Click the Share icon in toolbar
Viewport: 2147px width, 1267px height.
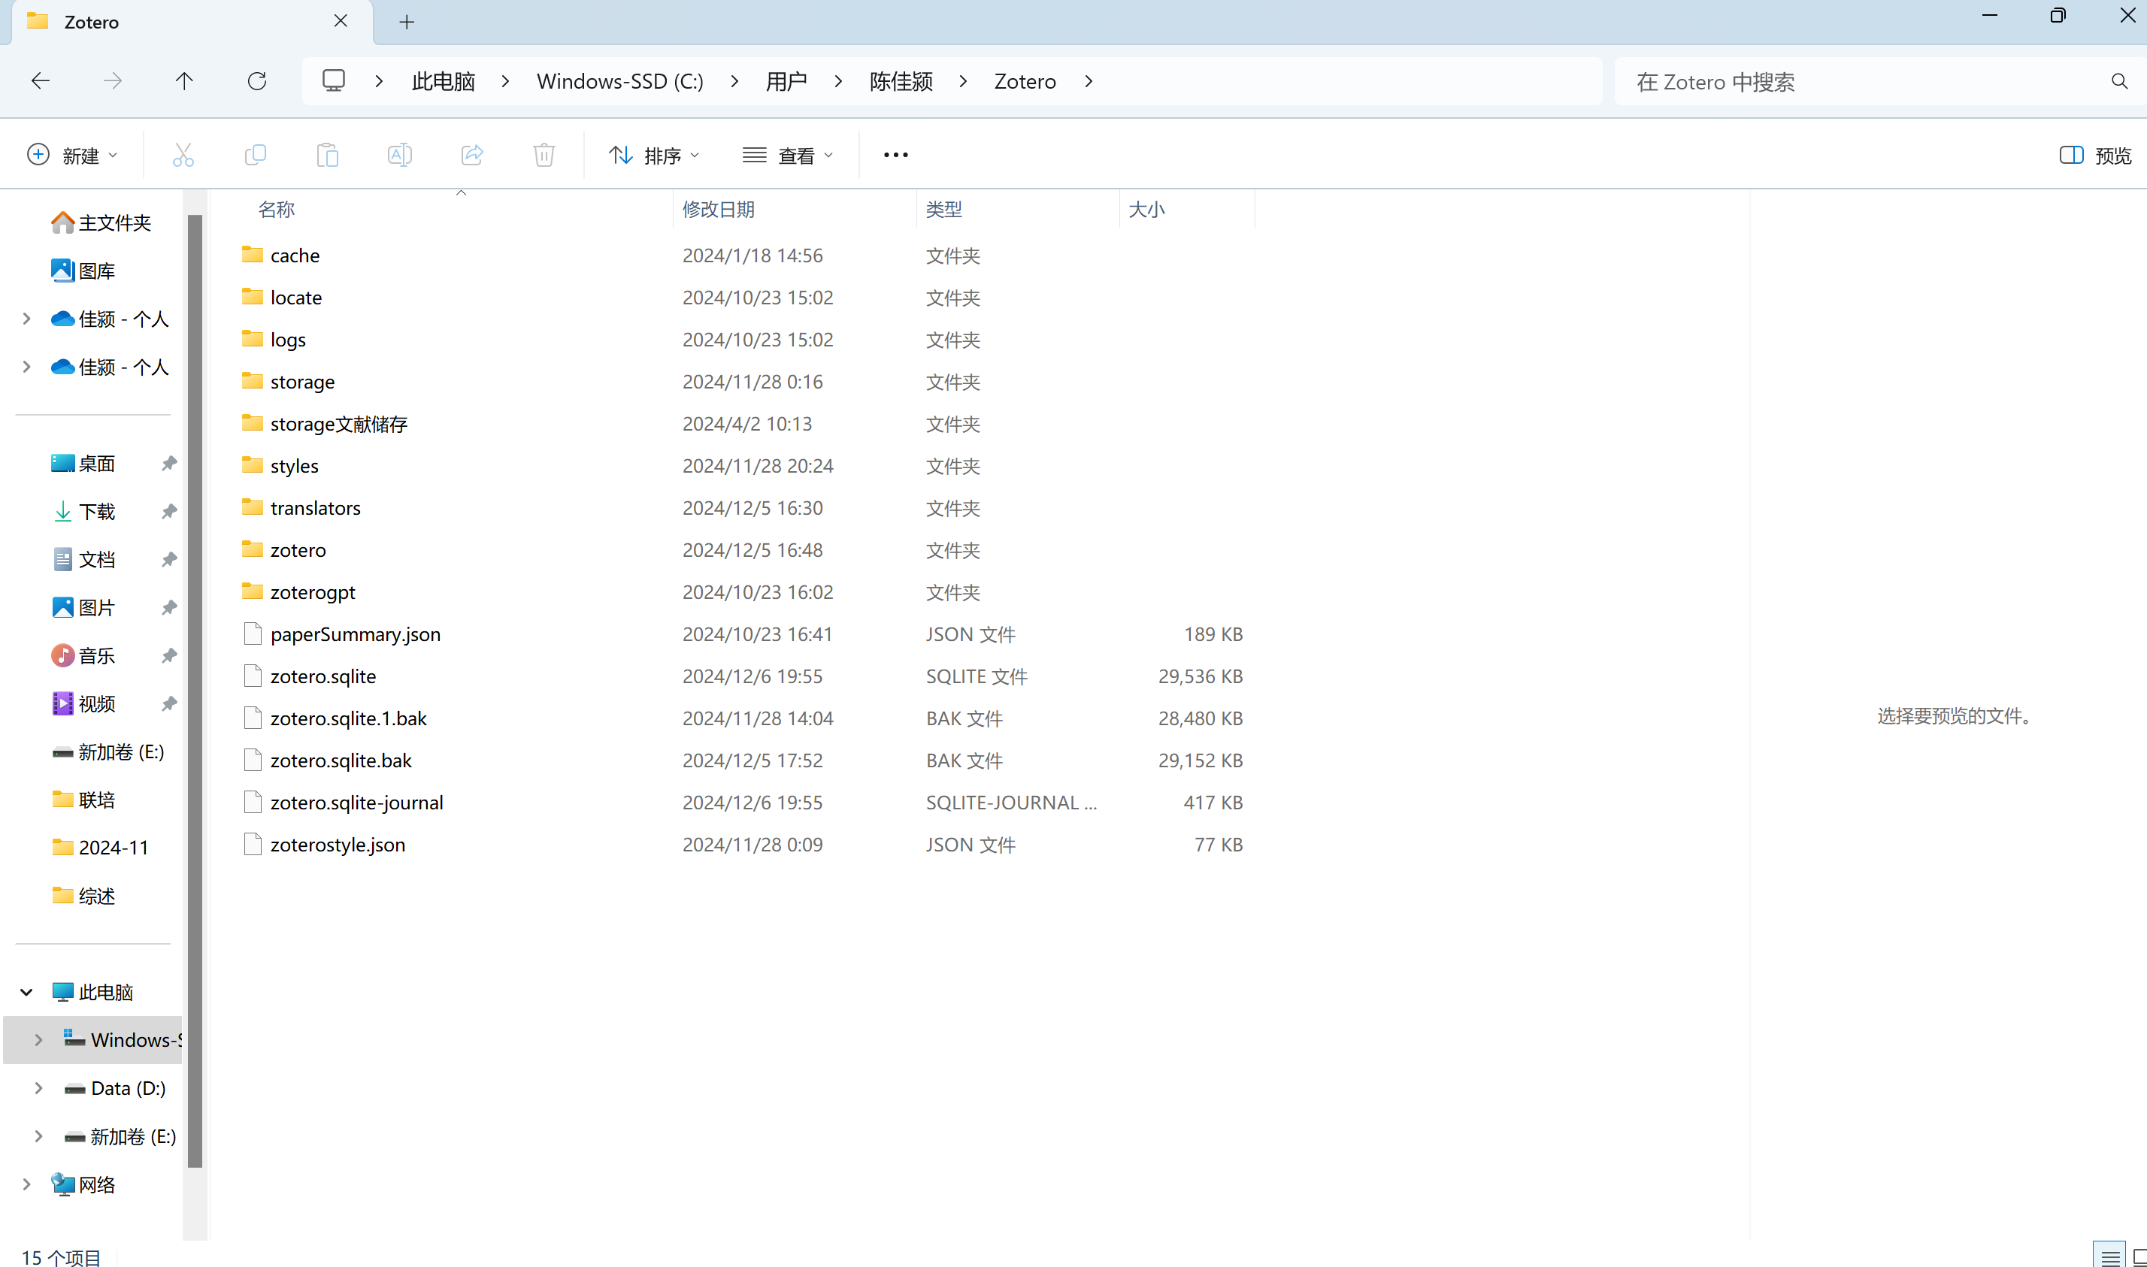pyautogui.click(x=472, y=155)
